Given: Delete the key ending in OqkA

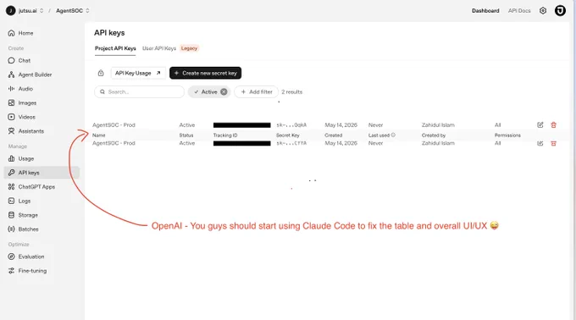Looking at the screenshot, I should pos(554,124).
